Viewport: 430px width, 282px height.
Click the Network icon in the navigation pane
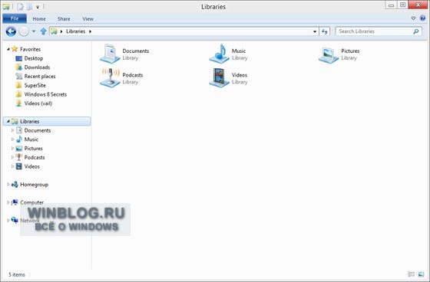pos(15,220)
